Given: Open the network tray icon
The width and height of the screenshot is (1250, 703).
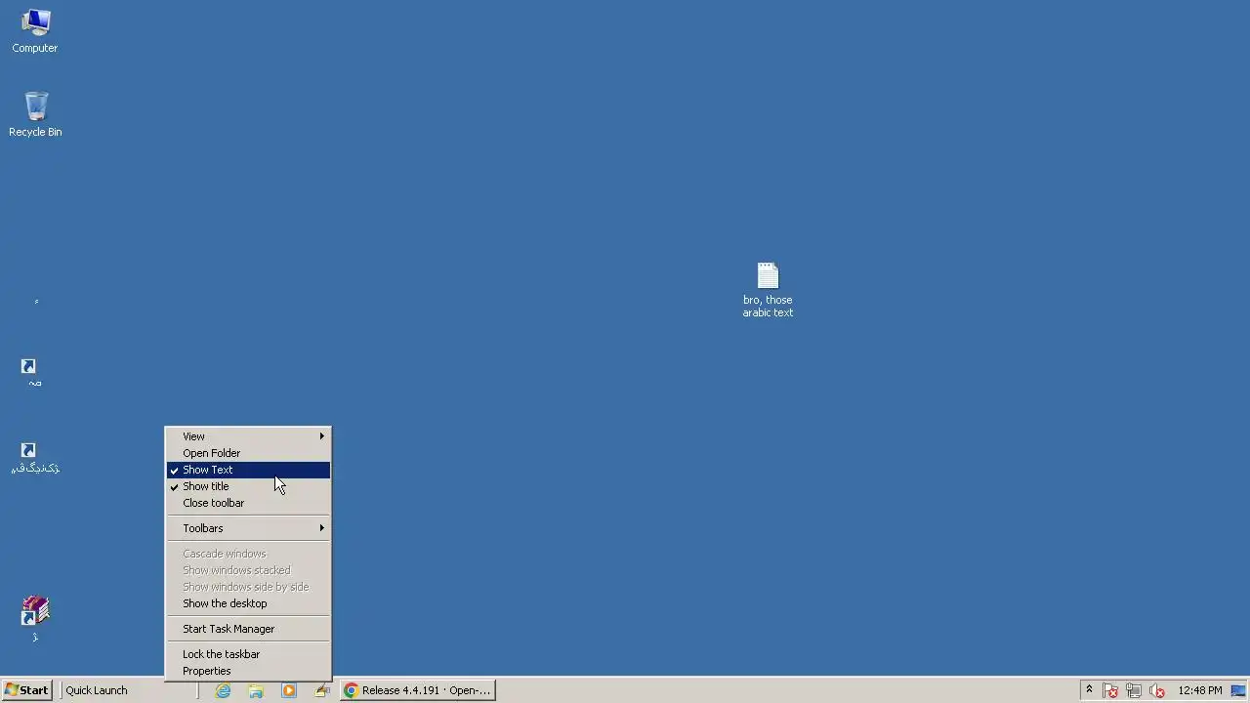Looking at the screenshot, I should coord(1134,690).
